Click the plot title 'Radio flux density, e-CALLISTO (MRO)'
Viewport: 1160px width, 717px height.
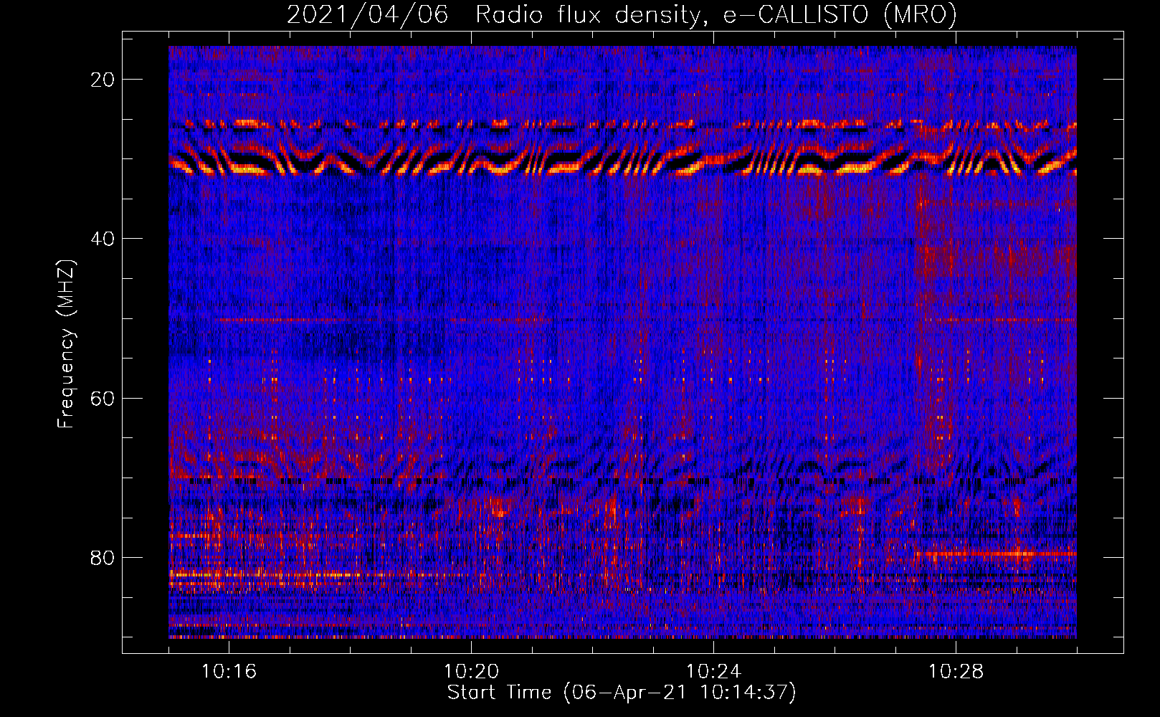point(716,14)
